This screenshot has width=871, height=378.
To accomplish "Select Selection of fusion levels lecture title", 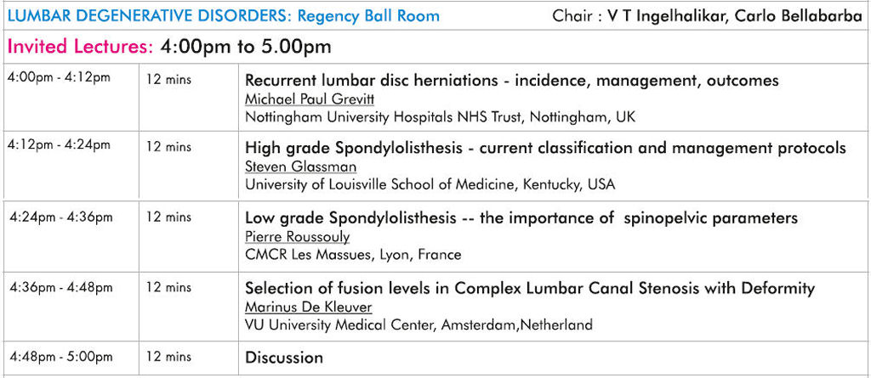I will [x=529, y=288].
